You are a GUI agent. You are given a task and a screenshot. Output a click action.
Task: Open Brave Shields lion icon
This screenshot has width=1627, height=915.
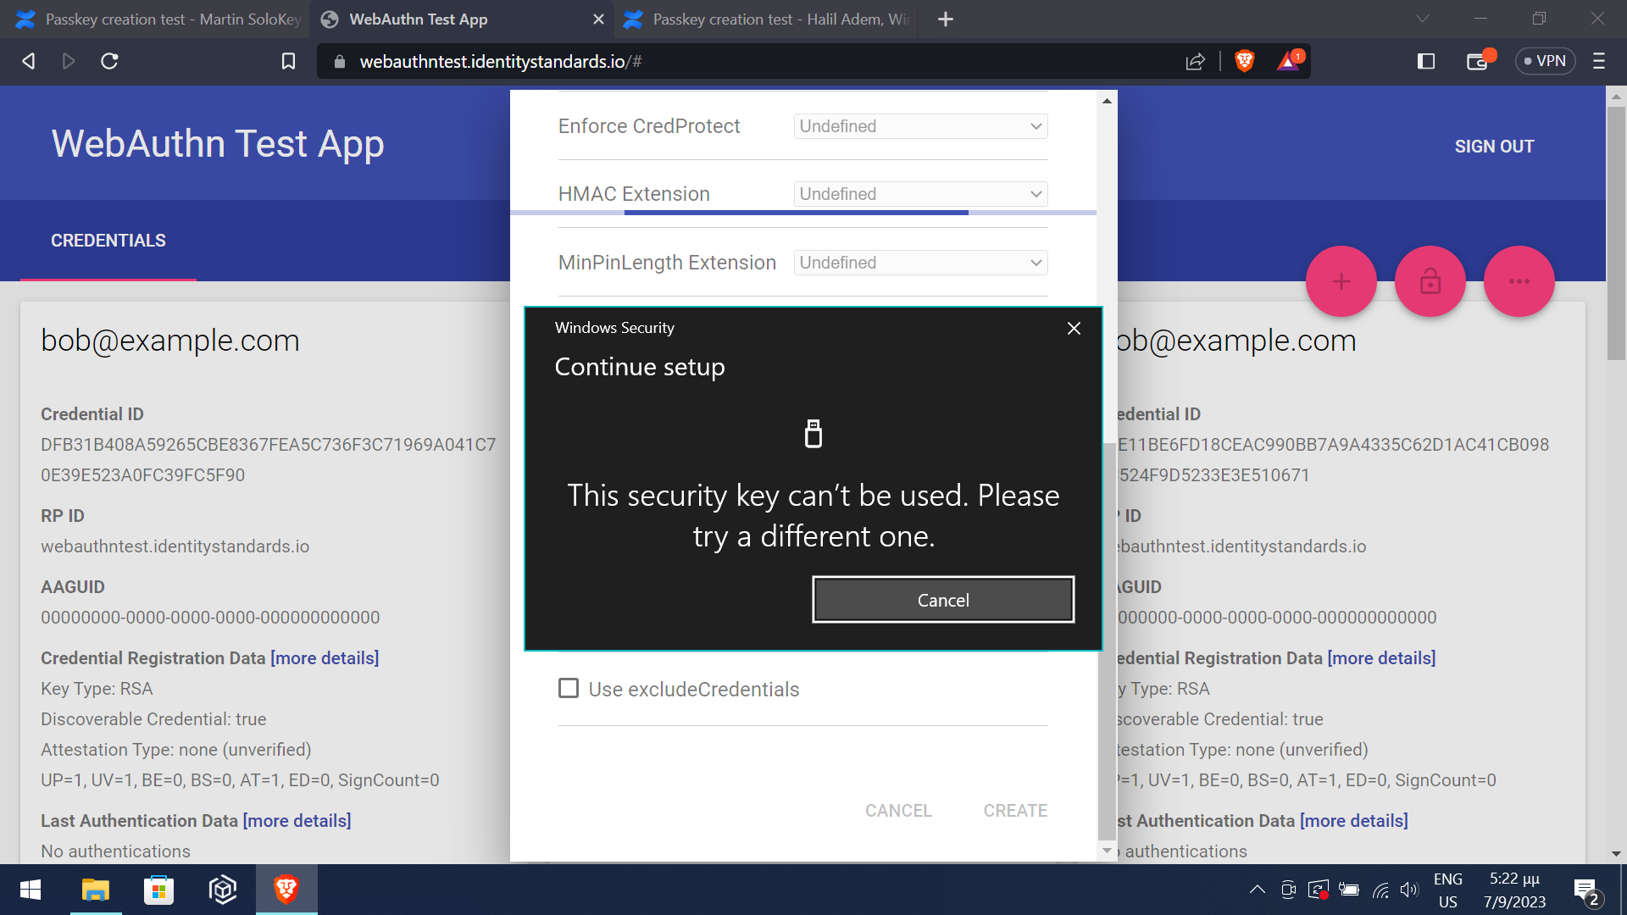tap(1244, 61)
